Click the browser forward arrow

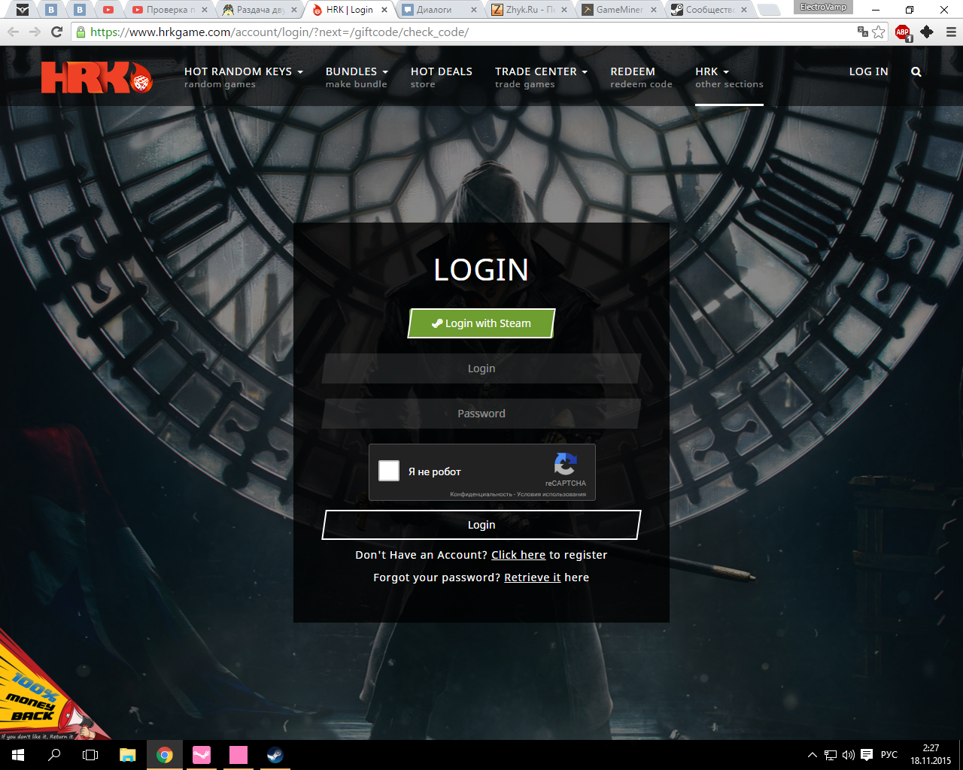[35, 32]
